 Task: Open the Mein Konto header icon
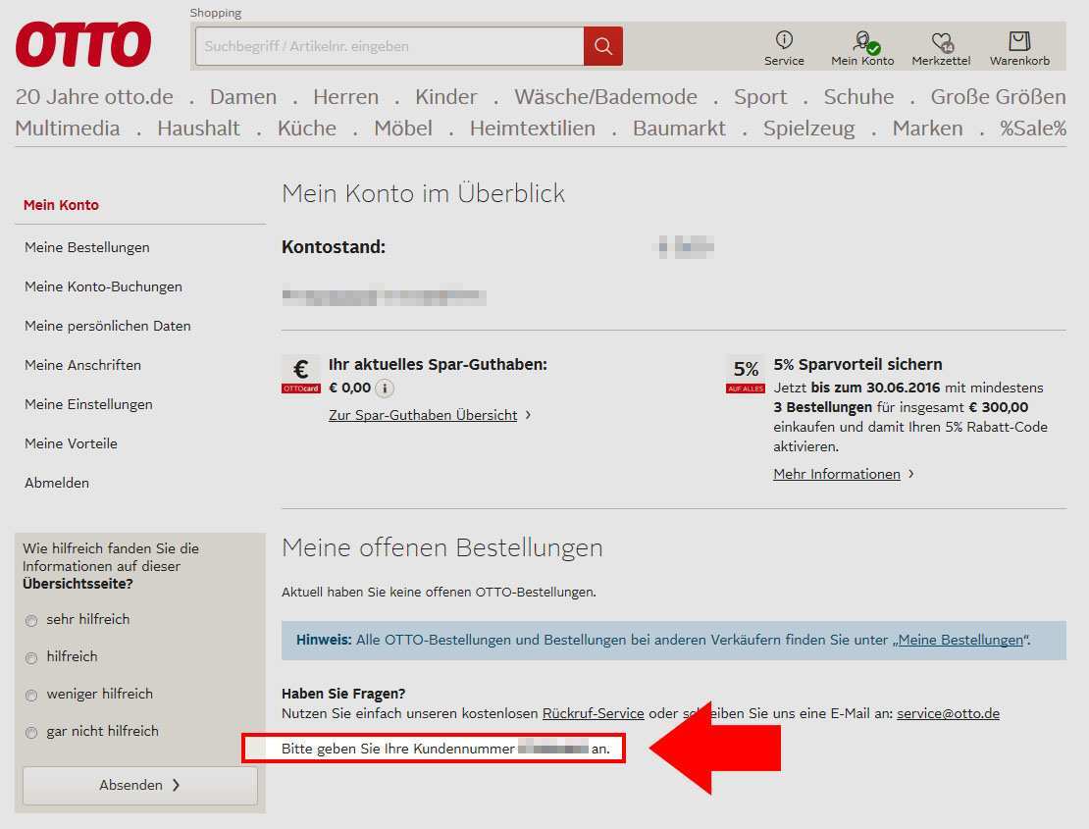pos(862,41)
